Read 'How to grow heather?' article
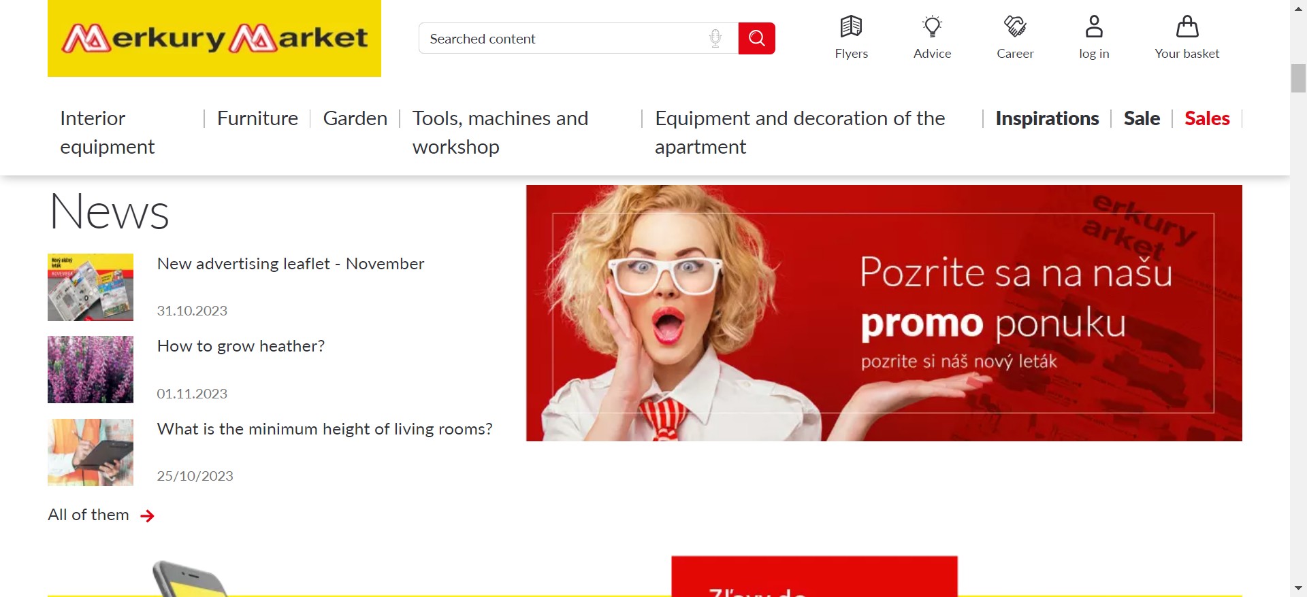Image resolution: width=1307 pixels, height=597 pixels. pyautogui.click(x=241, y=346)
